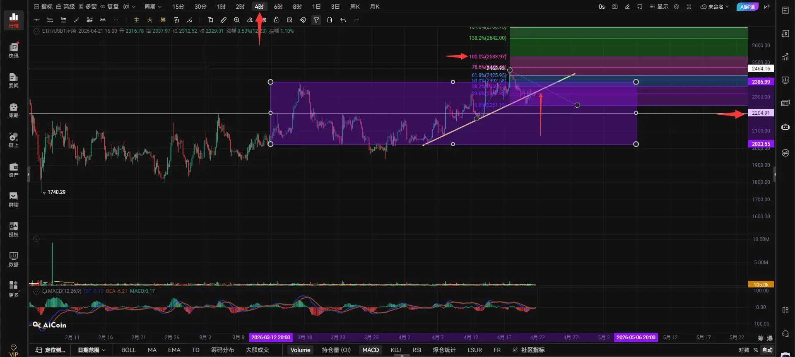Open the 策略 strategy section
The image size is (795, 357).
click(14, 110)
